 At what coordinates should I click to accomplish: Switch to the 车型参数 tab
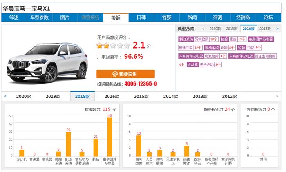(39, 18)
